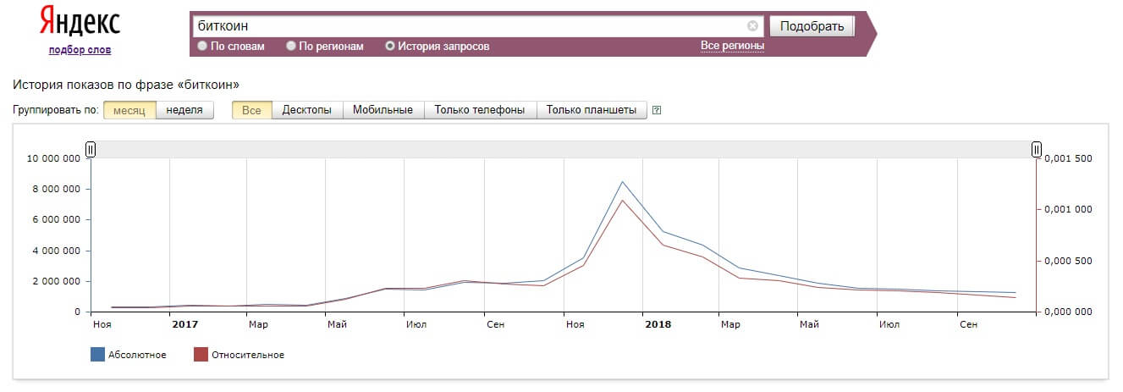Open the 'подбор слов' link

coord(80,50)
